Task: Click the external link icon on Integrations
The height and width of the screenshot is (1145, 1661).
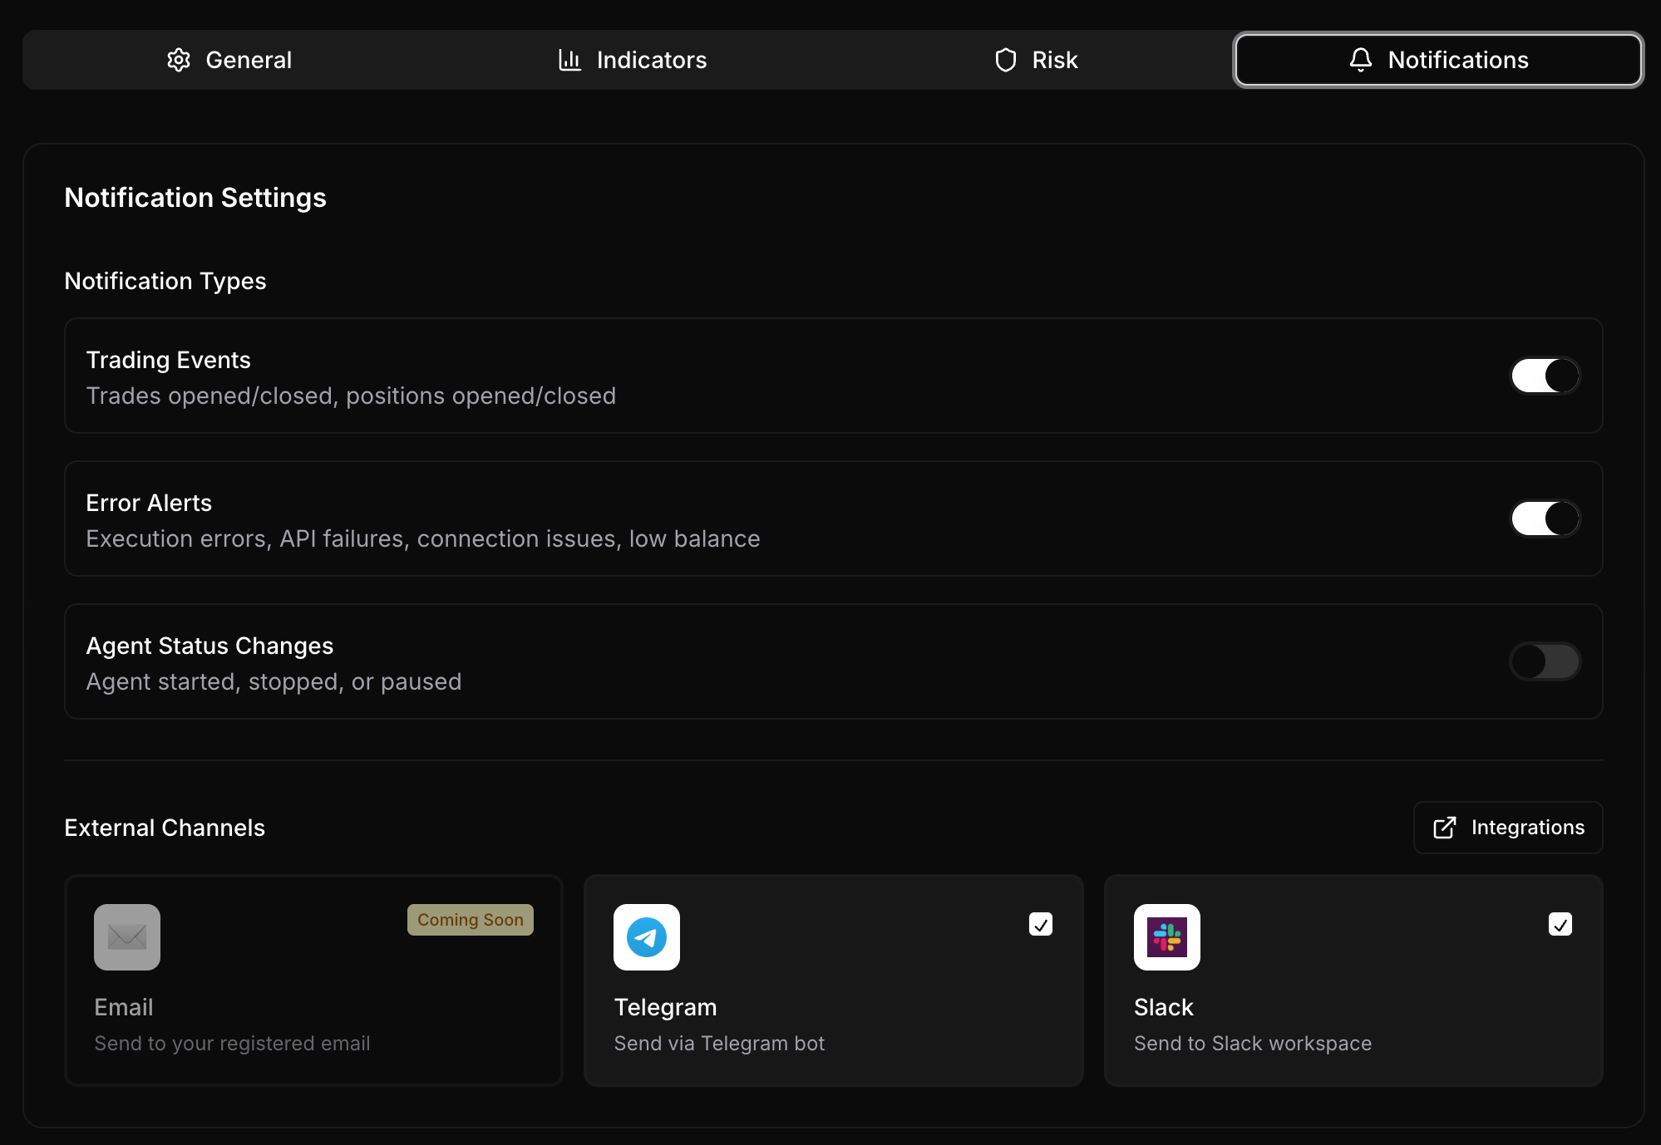Action: (x=1445, y=827)
